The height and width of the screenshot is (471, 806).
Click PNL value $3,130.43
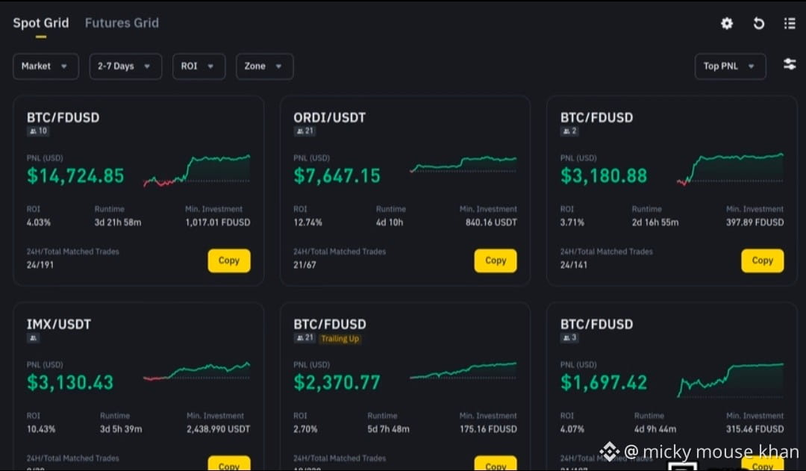pos(70,383)
